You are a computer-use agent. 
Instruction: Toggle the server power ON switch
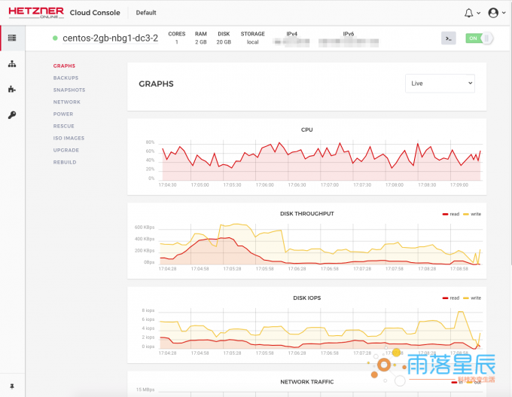point(479,38)
